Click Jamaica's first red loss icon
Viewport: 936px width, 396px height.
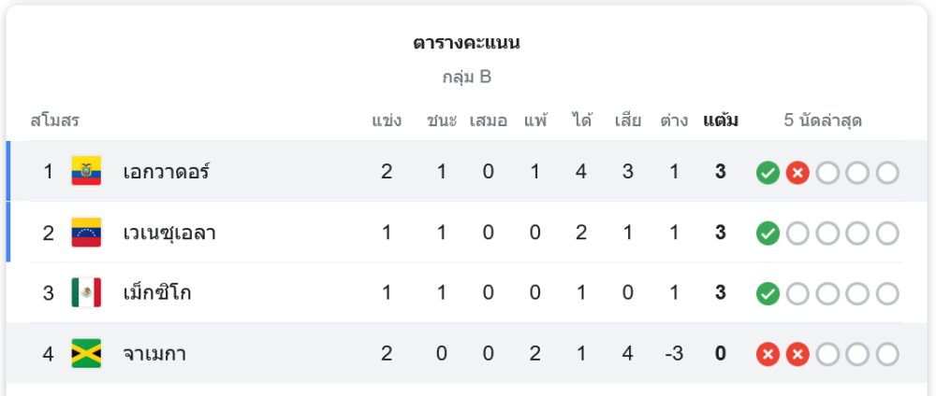click(768, 355)
